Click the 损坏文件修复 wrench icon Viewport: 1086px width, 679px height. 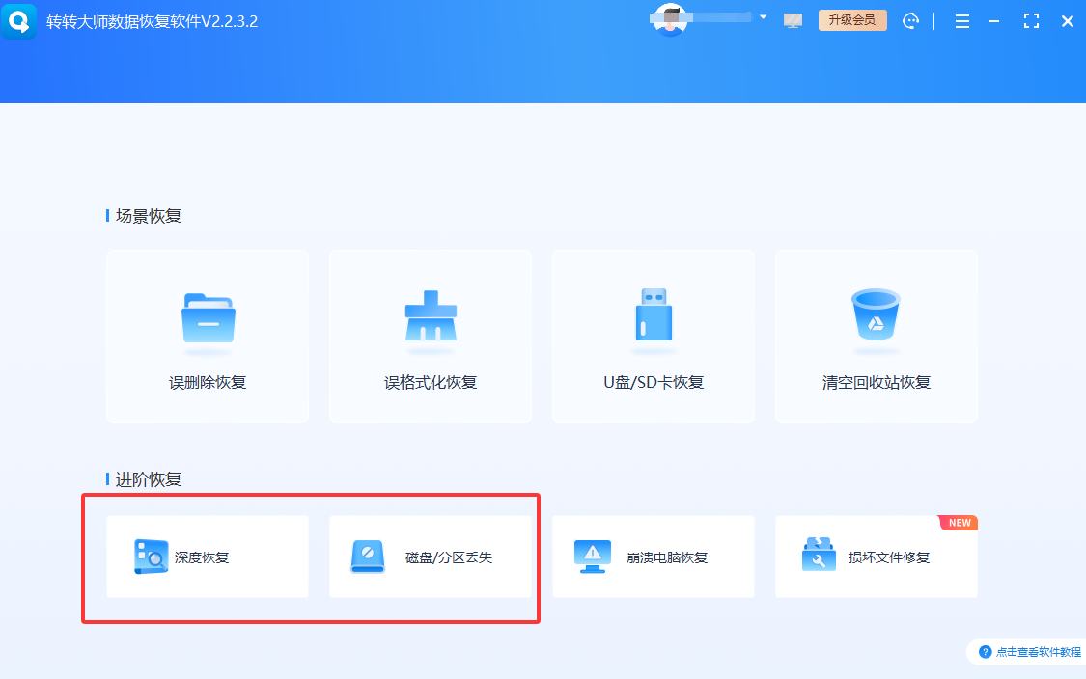pos(819,555)
